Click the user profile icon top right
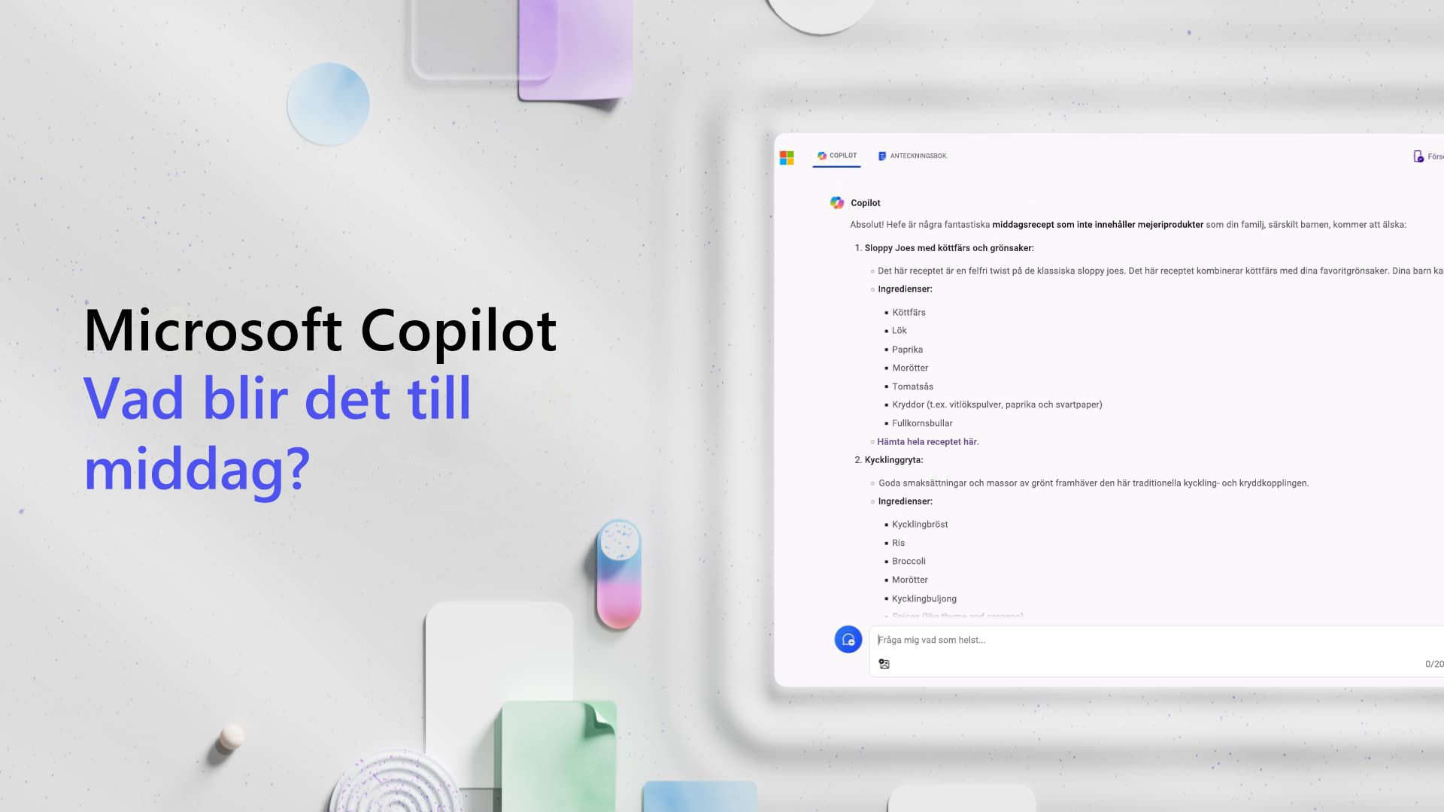Viewport: 1444px width, 812px height. coord(1418,156)
